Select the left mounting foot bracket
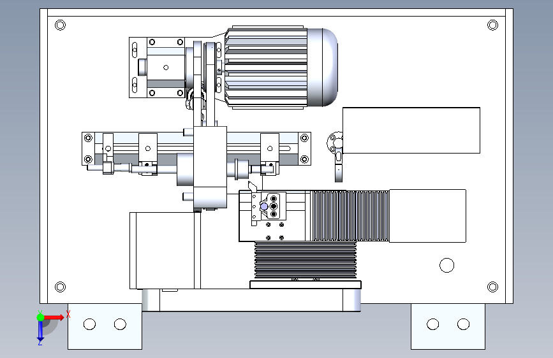 click(105, 327)
